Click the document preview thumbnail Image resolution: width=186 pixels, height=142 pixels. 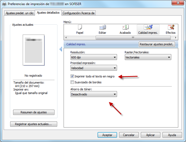click(x=33, y=50)
